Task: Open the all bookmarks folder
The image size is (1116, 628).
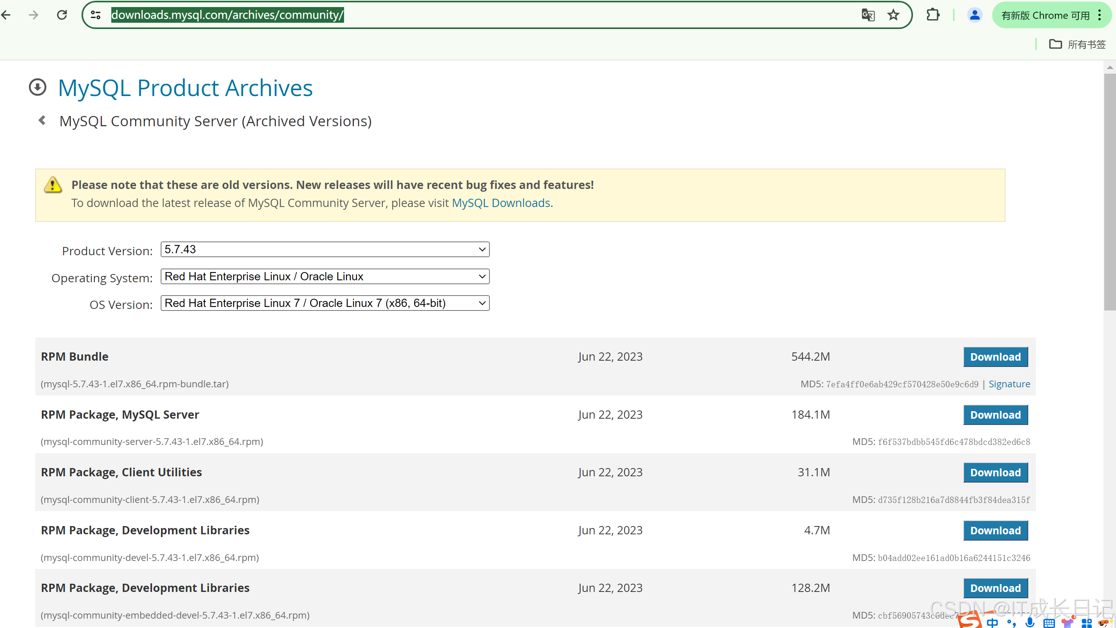Action: click(1077, 44)
